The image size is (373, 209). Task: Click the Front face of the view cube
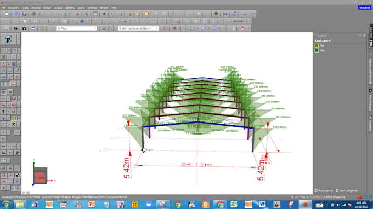pos(39,177)
